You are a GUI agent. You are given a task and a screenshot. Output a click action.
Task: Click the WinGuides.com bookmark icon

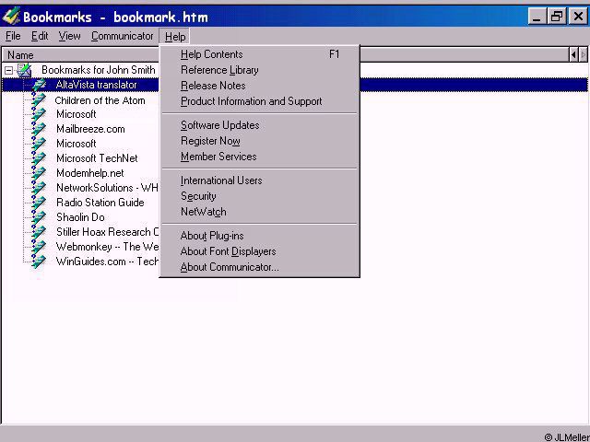click(x=39, y=262)
